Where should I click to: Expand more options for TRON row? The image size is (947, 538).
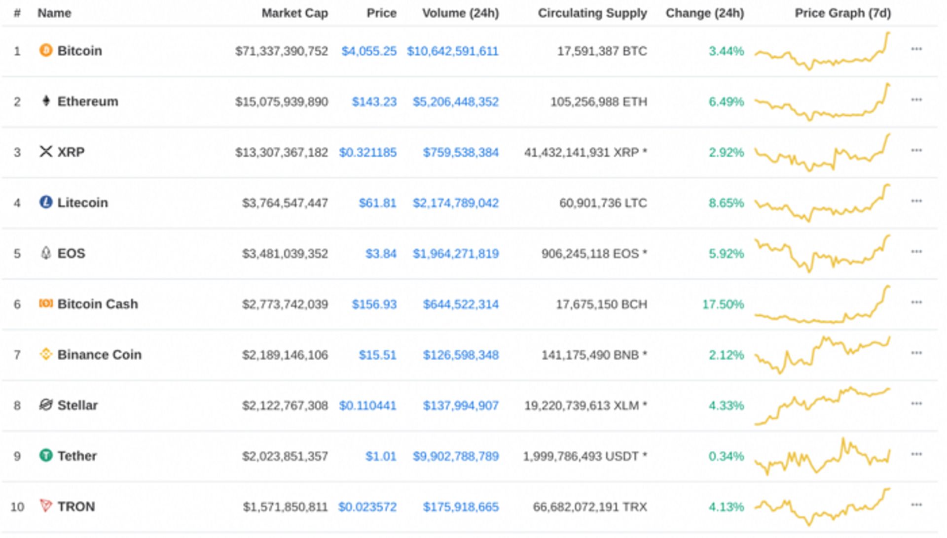pyautogui.click(x=916, y=505)
